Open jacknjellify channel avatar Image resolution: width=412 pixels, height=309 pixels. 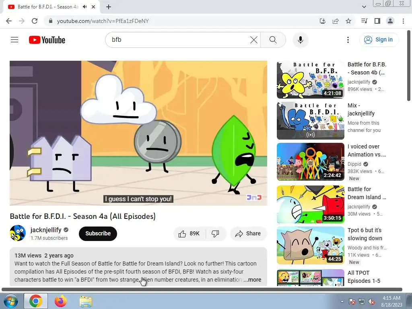coord(18,233)
